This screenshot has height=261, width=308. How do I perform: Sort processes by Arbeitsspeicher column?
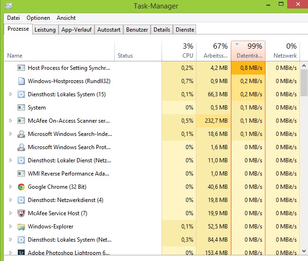[x=214, y=51]
